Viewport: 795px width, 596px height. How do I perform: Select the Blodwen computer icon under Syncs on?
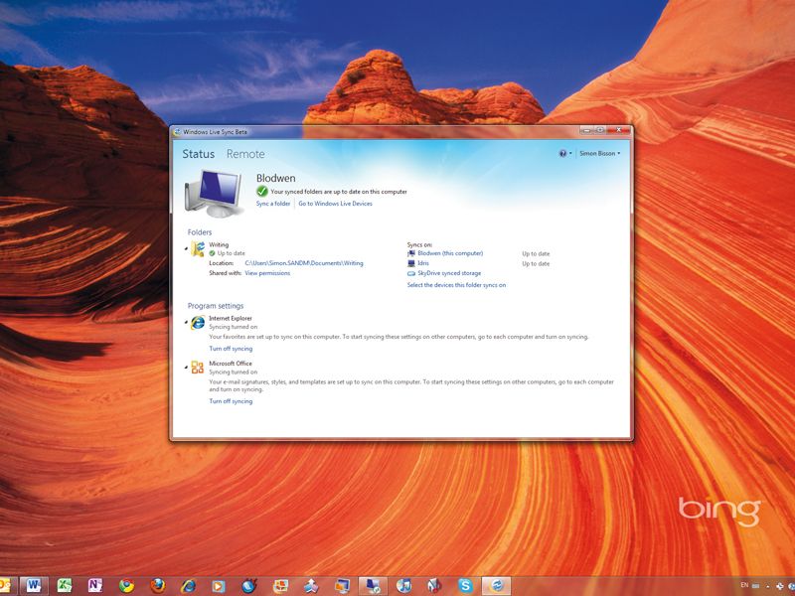click(x=410, y=253)
